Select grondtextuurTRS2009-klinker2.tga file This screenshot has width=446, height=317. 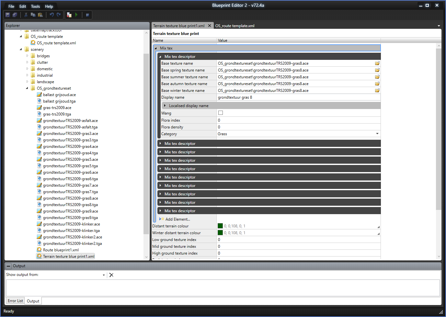point(72,244)
